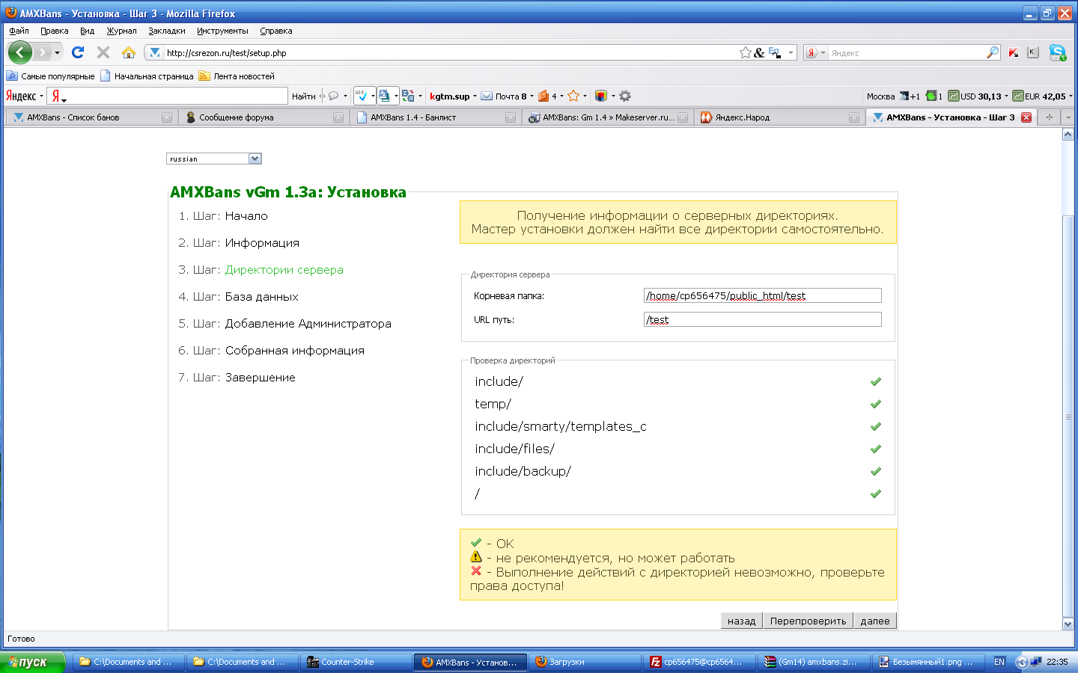The width and height of the screenshot is (1078, 673).
Task: Expand the EUR rate dropdown arrow
Action: point(1071,96)
